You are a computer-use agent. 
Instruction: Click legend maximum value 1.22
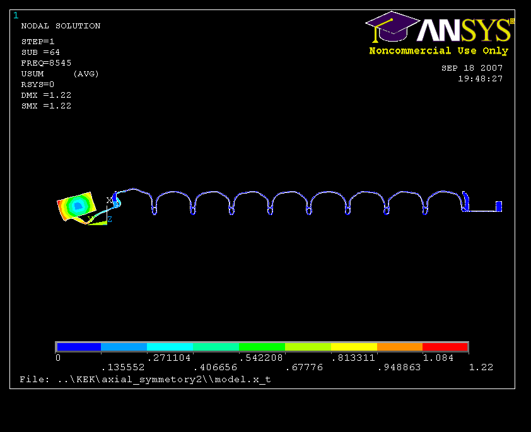pyautogui.click(x=481, y=367)
